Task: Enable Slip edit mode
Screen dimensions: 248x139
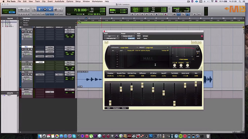Action: [x=6, y=12]
